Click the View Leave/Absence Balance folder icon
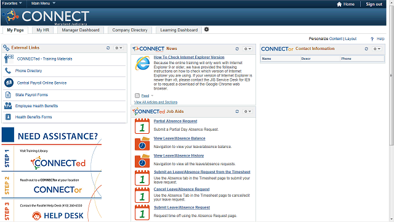Viewport: 394px width, 222px height. [142, 144]
